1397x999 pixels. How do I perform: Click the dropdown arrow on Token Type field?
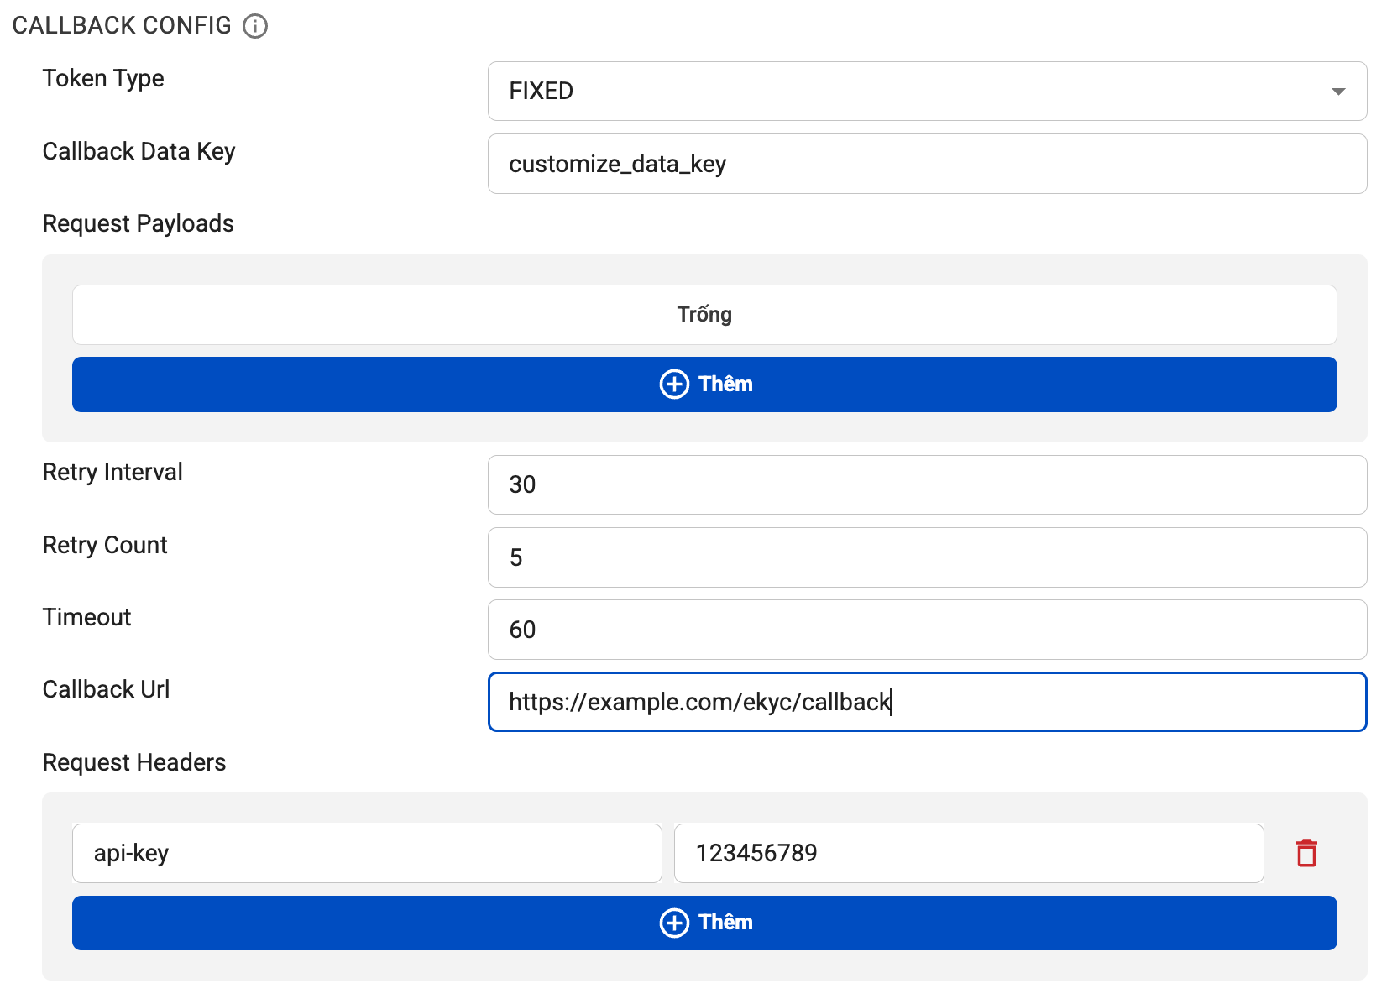point(1338,92)
